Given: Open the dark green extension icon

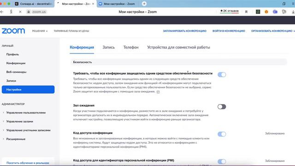Looking at the screenshot, I should pos(258,12).
